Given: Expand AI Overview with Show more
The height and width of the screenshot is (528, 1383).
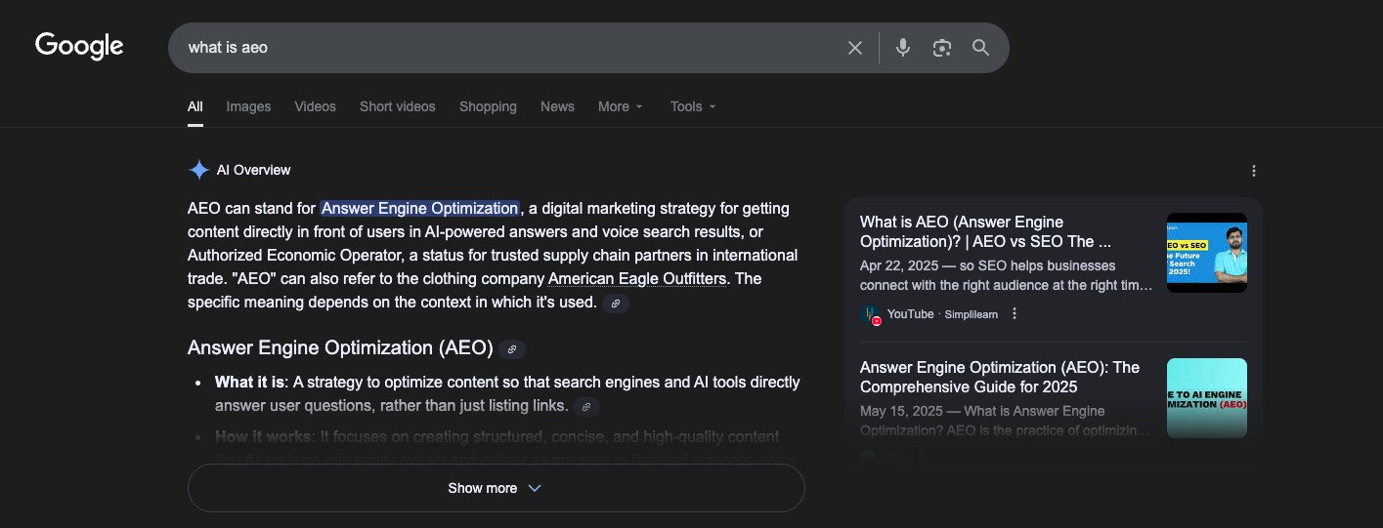Looking at the screenshot, I should tap(496, 488).
